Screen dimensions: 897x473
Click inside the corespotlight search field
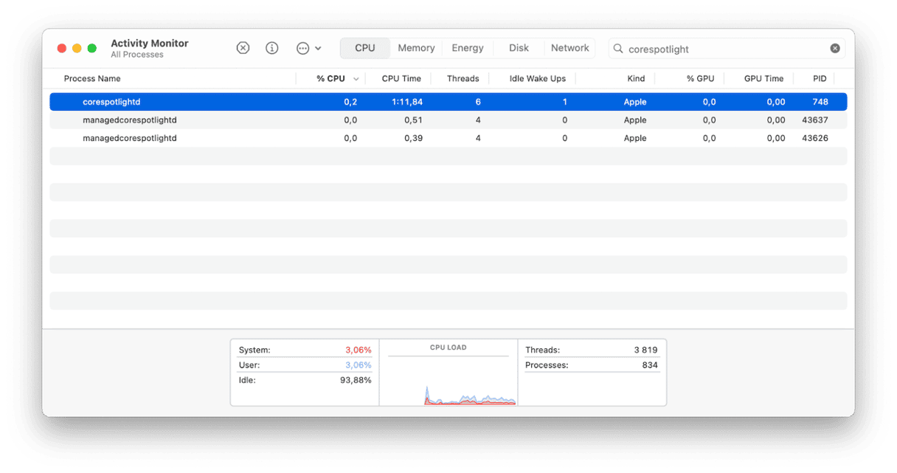[723, 49]
